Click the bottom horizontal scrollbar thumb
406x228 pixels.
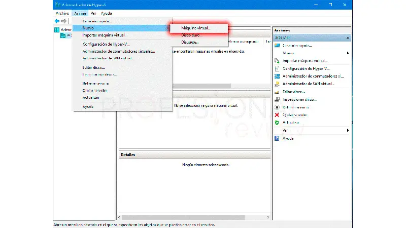pyautogui.click(x=183, y=217)
